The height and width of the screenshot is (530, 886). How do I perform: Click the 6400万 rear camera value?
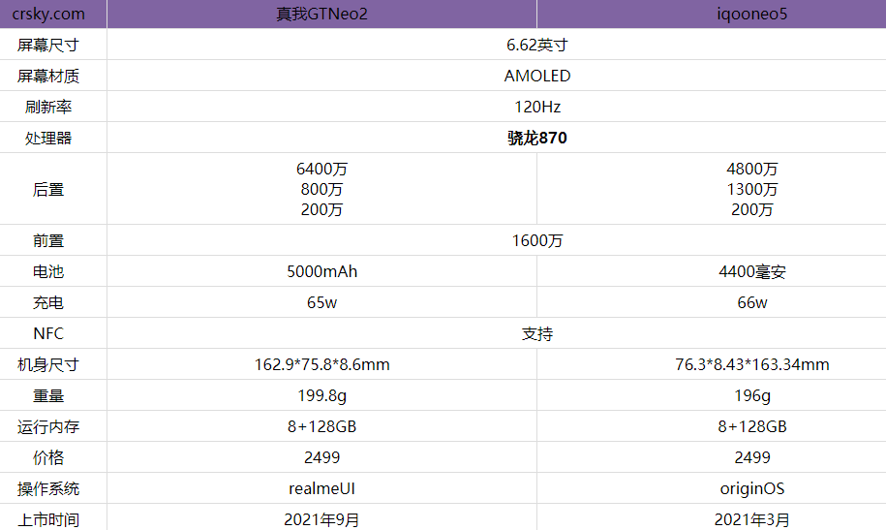[x=321, y=169]
